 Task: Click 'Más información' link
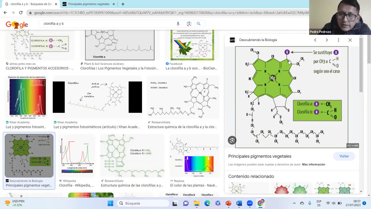[313, 164]
